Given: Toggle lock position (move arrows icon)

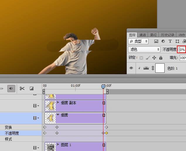Looking at the screenshot, I should tap(154, 58).
